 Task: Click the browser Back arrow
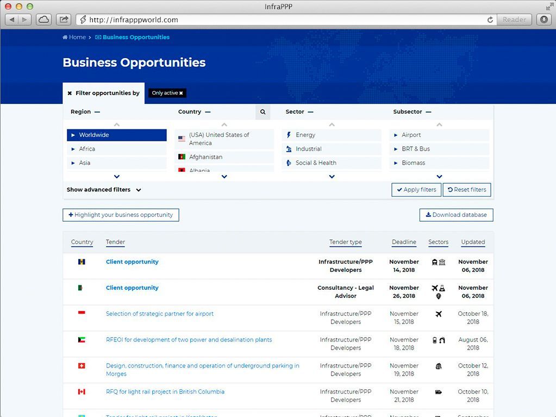pos(12,20)
